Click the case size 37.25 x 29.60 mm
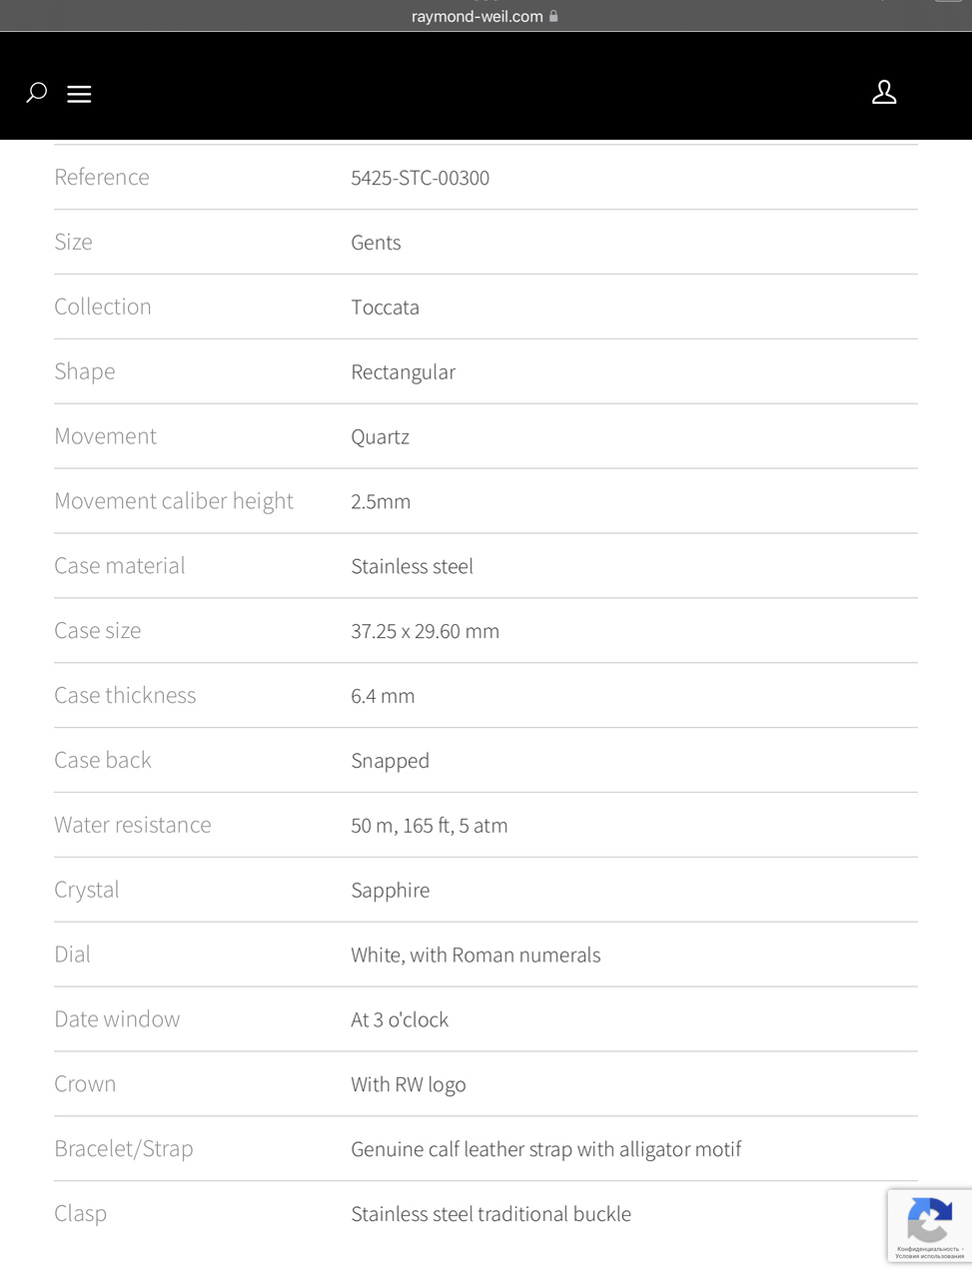Screen dimensions: 972x1278 tap(425, 631)
